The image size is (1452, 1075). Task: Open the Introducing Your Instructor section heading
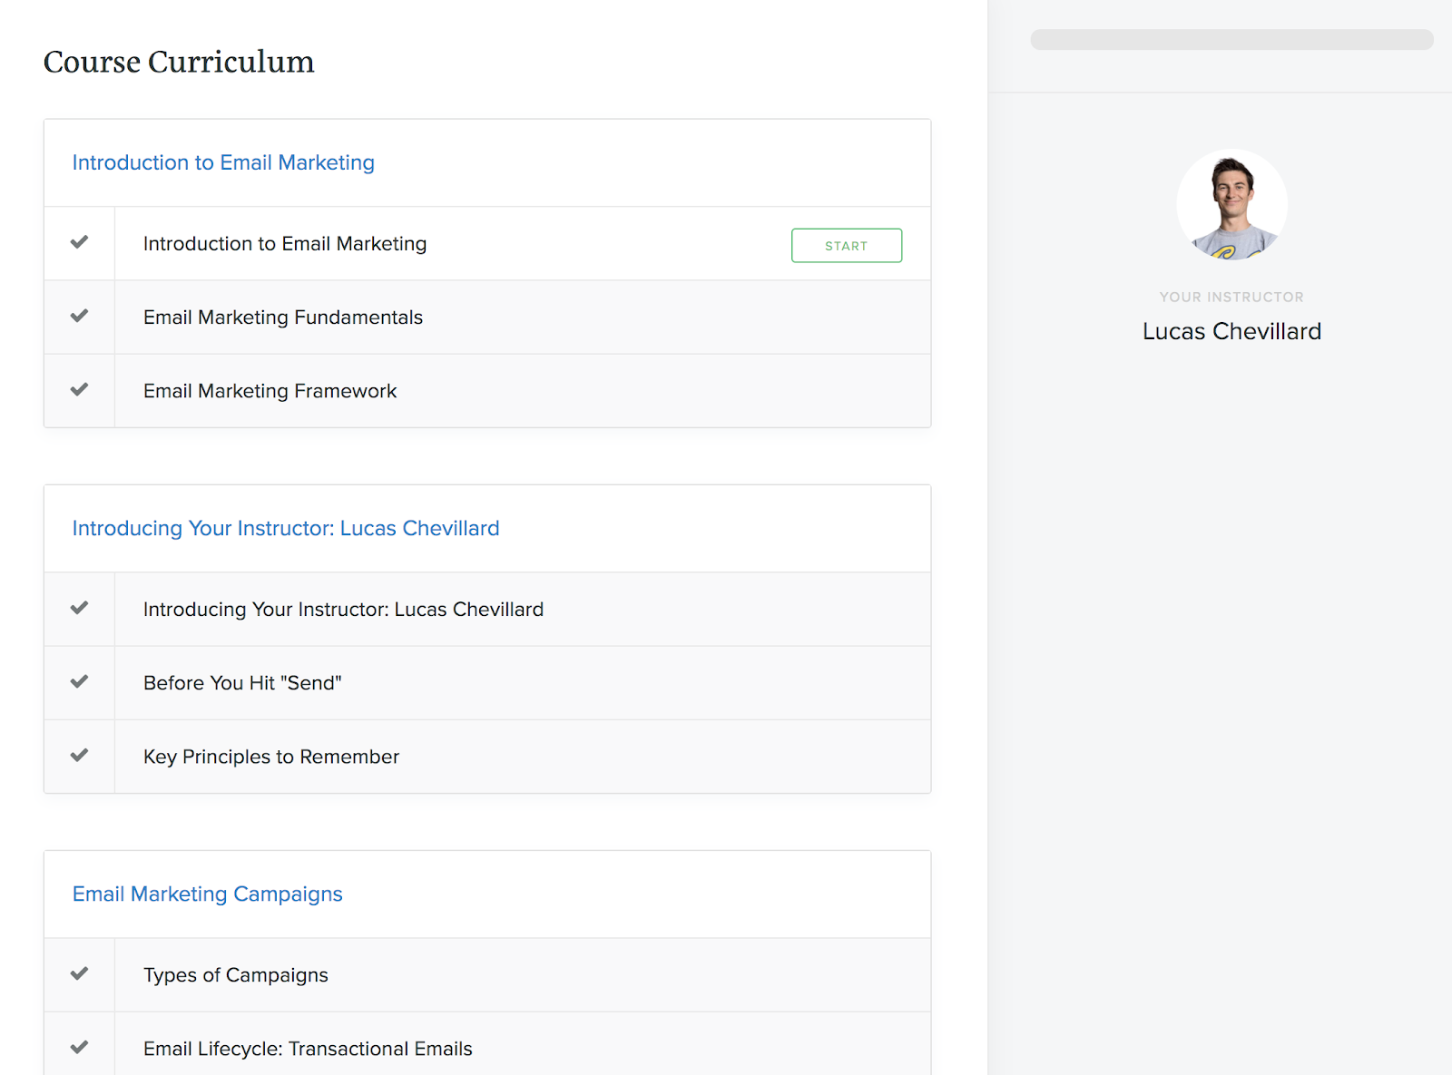tap(286, 528)
